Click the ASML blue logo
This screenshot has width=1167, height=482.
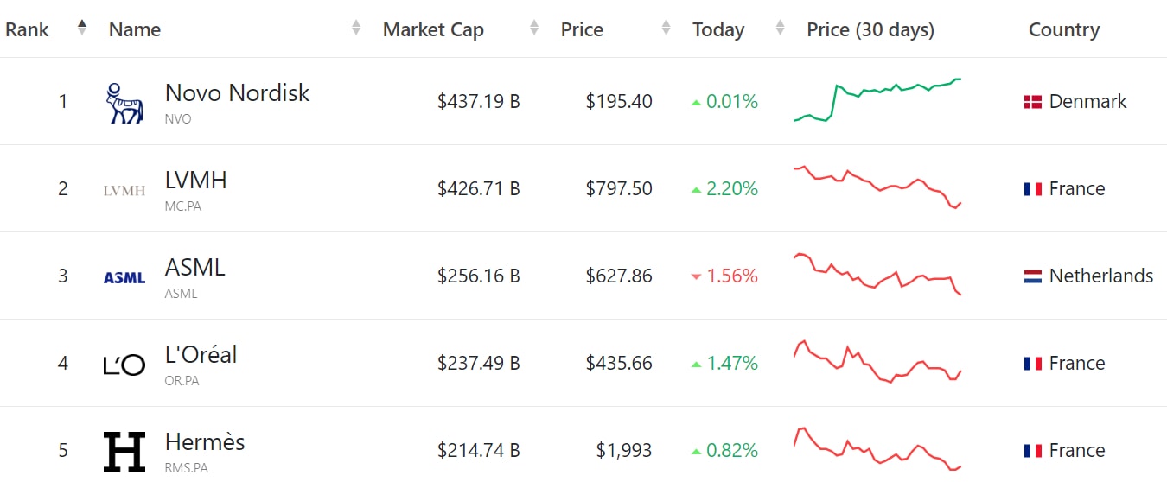[x=124, y=277]
